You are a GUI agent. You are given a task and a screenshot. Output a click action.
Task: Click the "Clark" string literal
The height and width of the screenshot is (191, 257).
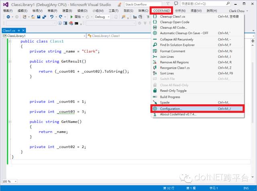pyautogui.click(x=90, y=51)
